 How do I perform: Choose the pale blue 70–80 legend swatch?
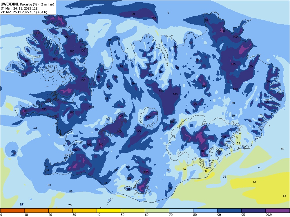point(181,211)
